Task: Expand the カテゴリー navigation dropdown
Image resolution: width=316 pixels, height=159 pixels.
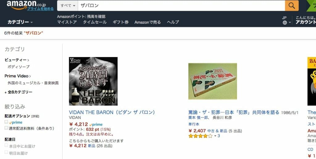Action: coord(20,22)
